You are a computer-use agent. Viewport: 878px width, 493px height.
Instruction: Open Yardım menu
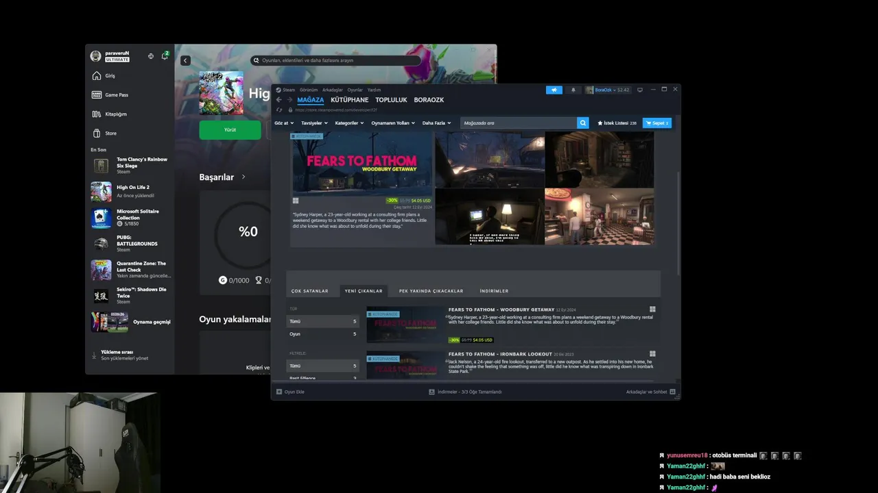[x=374, y=90]
